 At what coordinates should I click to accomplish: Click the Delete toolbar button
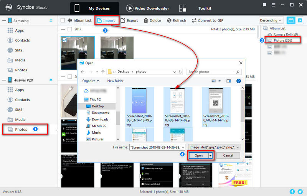[x=152, y=20]
